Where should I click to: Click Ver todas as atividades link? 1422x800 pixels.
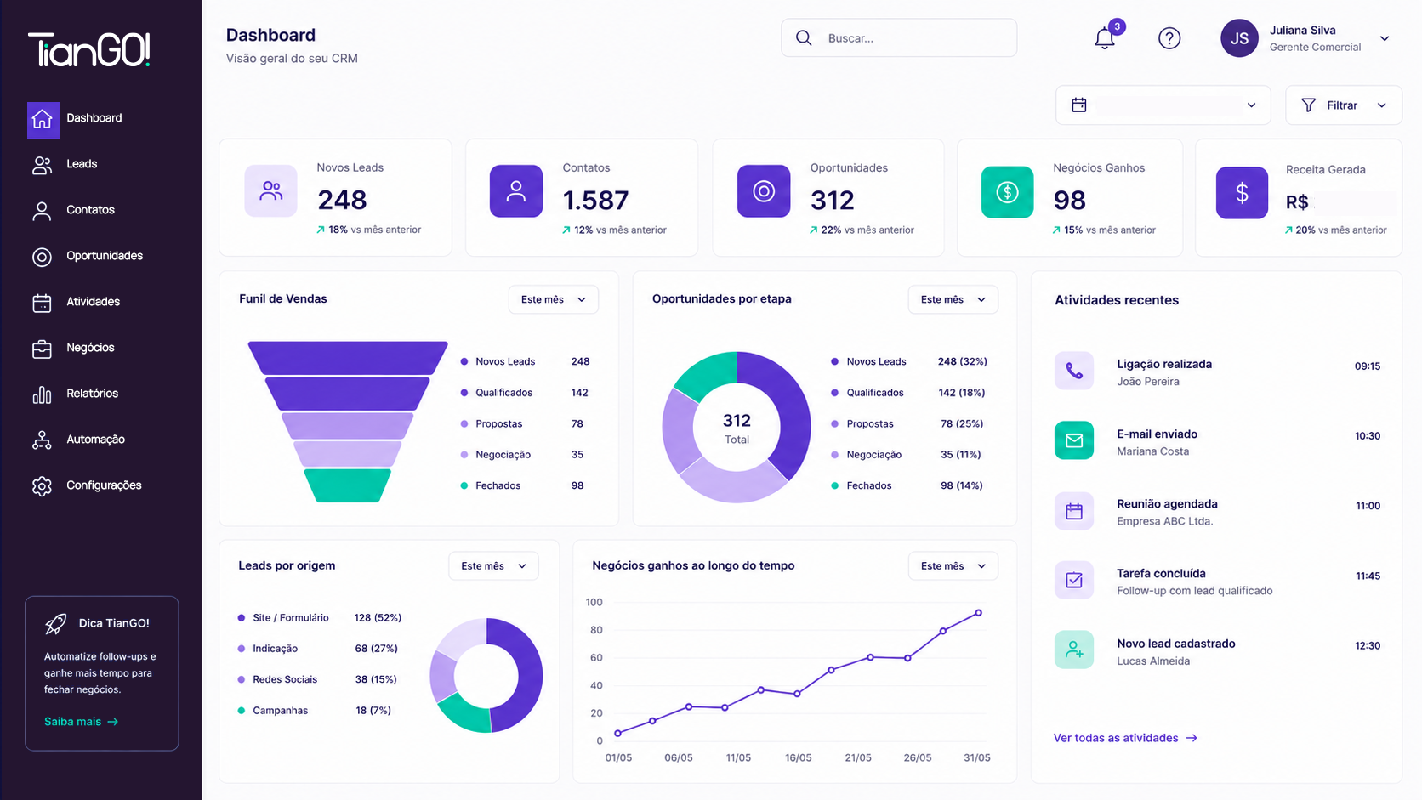(1125, 738)
